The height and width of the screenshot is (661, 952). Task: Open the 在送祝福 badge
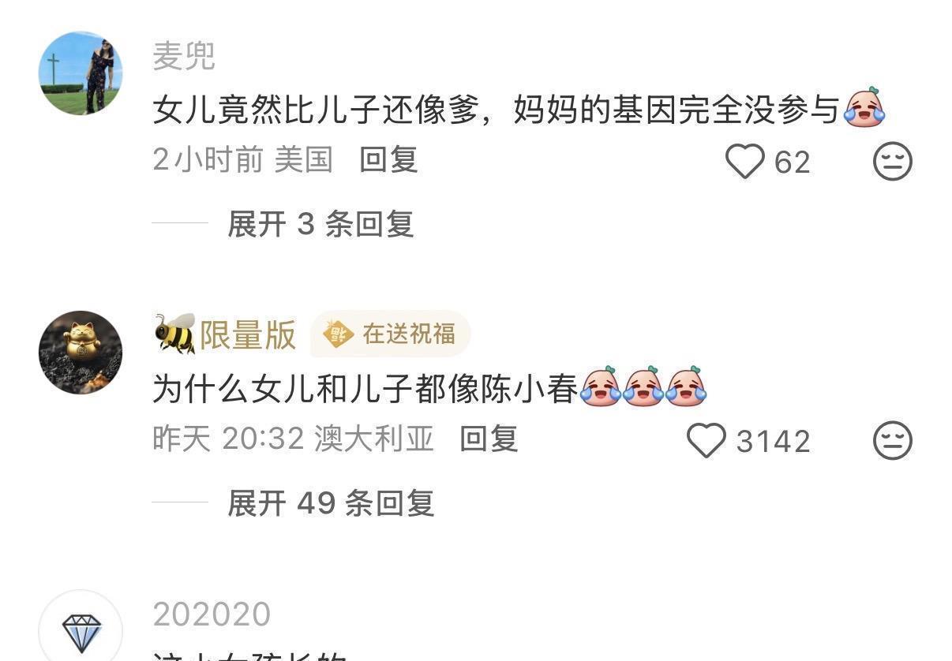[391, 334]
